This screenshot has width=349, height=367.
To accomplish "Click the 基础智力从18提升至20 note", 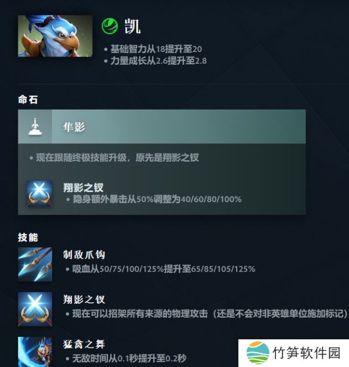I will click(156, 49).
